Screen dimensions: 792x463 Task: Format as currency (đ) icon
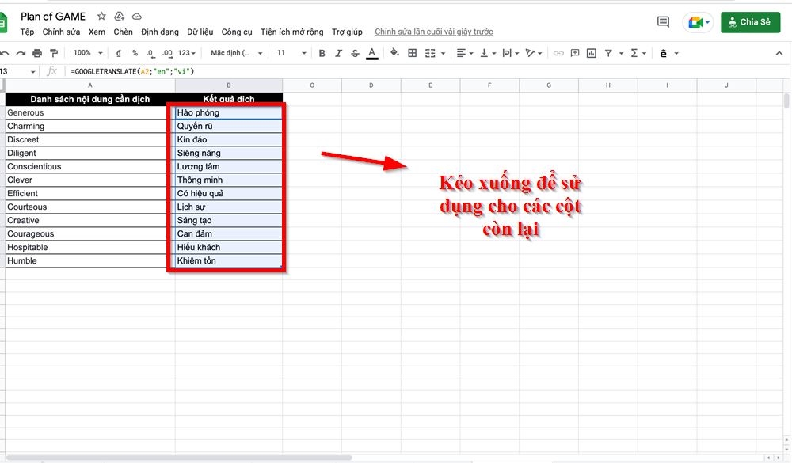pyautogui.click(x=118, y=53)
